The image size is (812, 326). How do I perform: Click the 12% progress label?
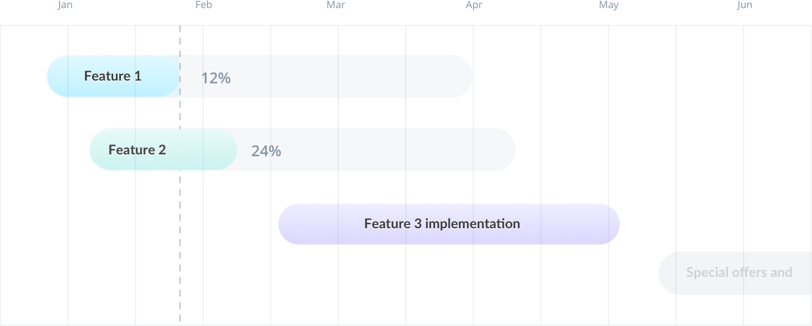pos(216,78)
